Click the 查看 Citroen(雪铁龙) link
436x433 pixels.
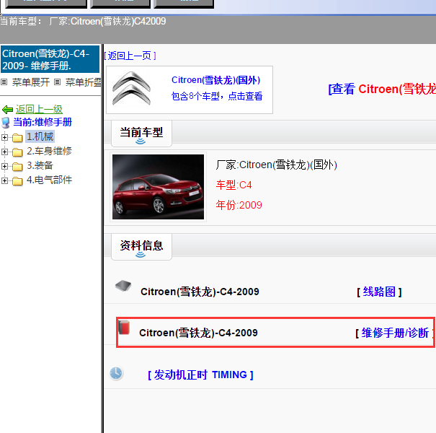tap(382, 89)
